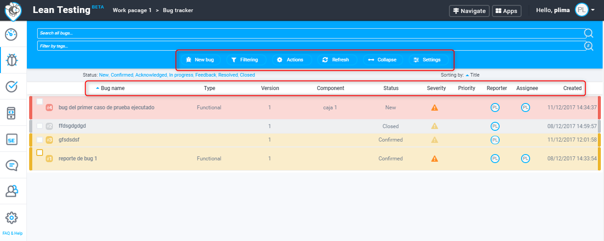Viewport: 604px width, 241px height.
Task: Click the New bug button
Action: [200, 60]
